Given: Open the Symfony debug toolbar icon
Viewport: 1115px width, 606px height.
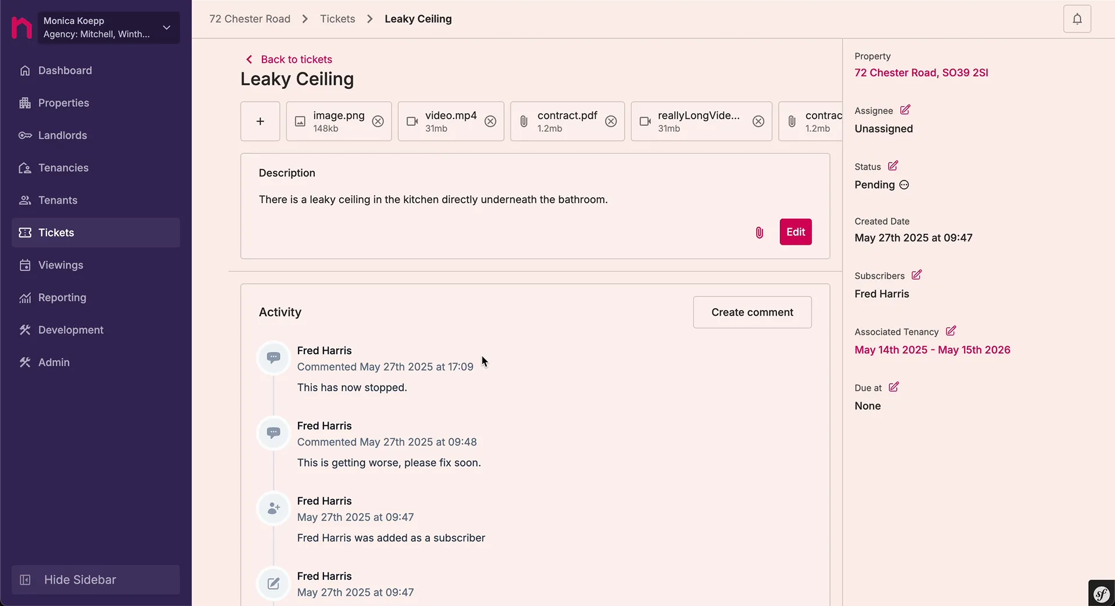Looking at the screenshot, I should (x=1101, y=593).
